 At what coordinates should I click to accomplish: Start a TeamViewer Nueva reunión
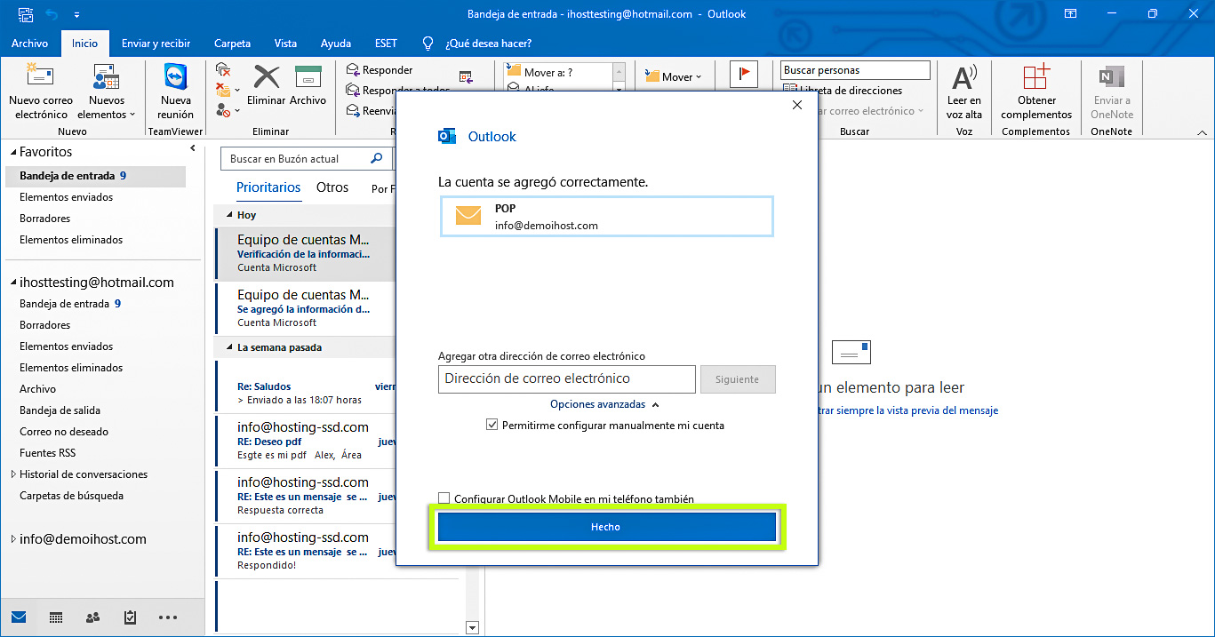coord(176,92)
